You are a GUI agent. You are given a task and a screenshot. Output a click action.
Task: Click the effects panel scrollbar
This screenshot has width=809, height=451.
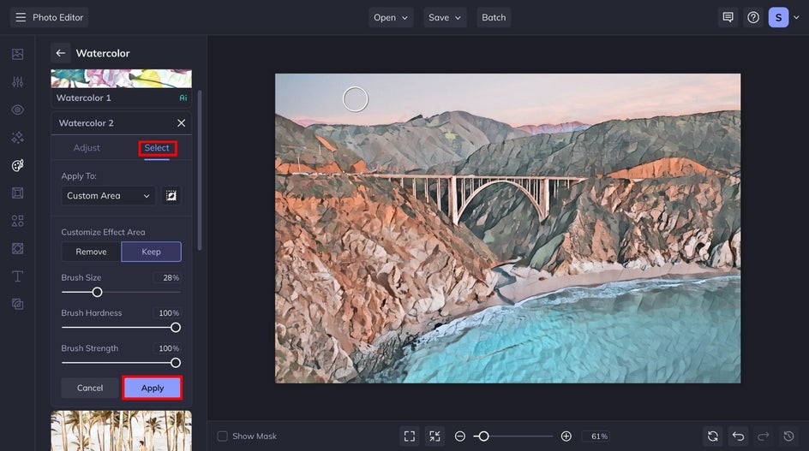(200, 170)
